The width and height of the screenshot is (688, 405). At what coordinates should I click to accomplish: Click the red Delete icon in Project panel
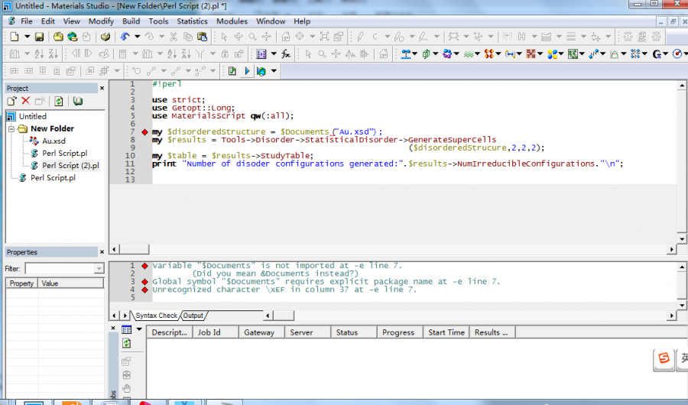click(25, 101)
